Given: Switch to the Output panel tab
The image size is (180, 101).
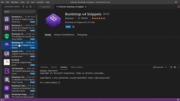Looking at the screenshot, I should click(x=54, y=67).
